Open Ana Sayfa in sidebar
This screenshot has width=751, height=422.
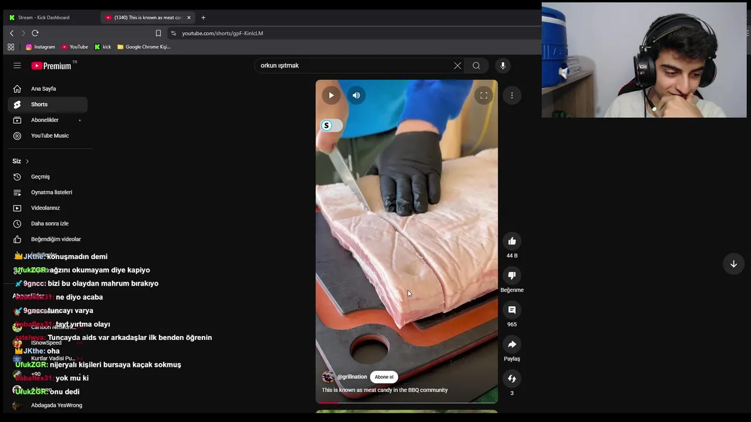(x=48, y=89)
